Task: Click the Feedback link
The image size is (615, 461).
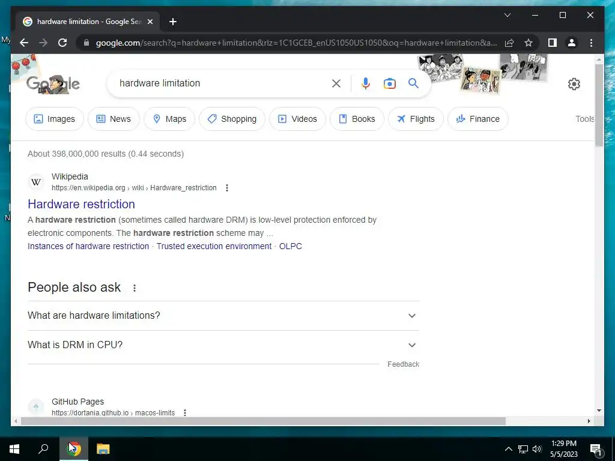Action: tap(403, 364)
